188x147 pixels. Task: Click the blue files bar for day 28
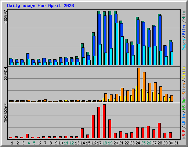pyautogui.click(x=160, y=33)
